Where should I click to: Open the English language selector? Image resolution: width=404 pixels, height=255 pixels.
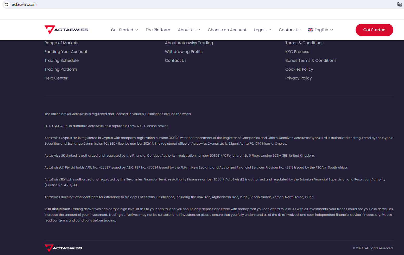321,30
